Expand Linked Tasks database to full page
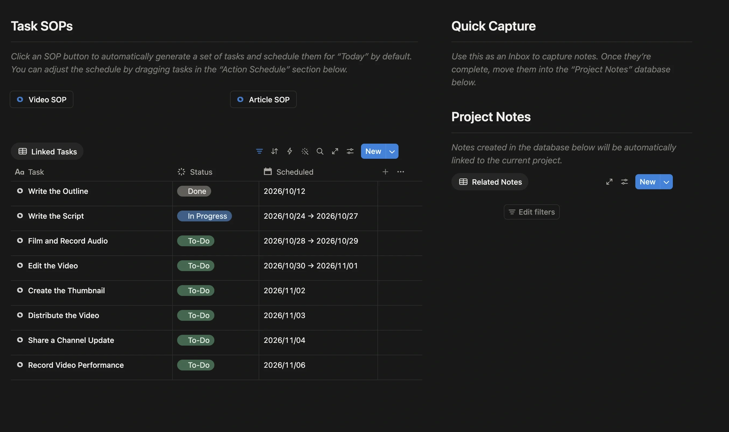The width and height of the screenshot is (729, 432). coord(335,151)
